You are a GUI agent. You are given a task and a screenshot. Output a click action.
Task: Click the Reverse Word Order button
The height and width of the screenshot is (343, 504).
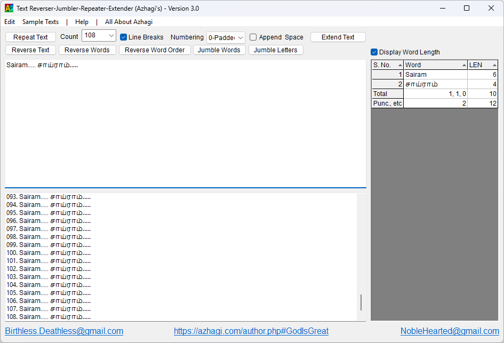155,50
